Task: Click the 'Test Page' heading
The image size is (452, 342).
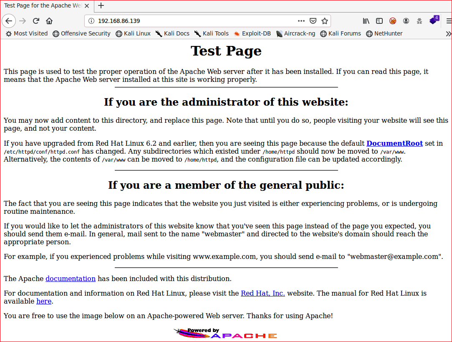Action: click(x=226, y=51)
